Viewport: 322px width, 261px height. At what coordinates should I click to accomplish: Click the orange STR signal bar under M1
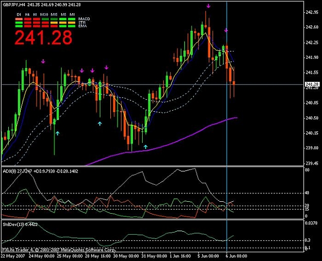(72, 23)
